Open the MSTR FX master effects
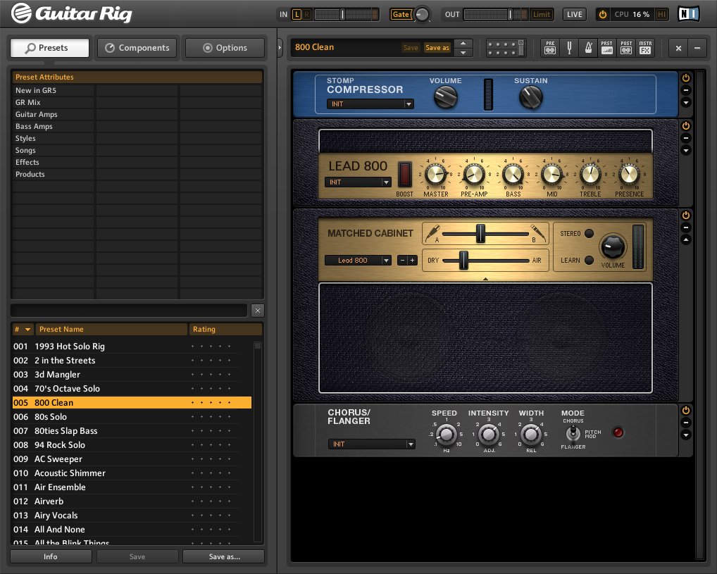This screenshot has height=574, width=717. [x=645, y=48]
